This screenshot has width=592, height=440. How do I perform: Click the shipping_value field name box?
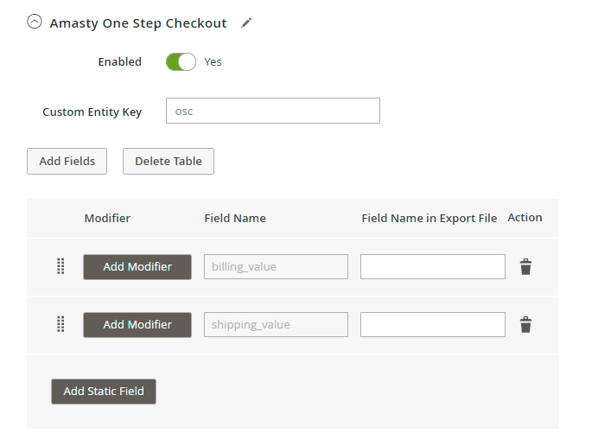click(x=276, y=324)
